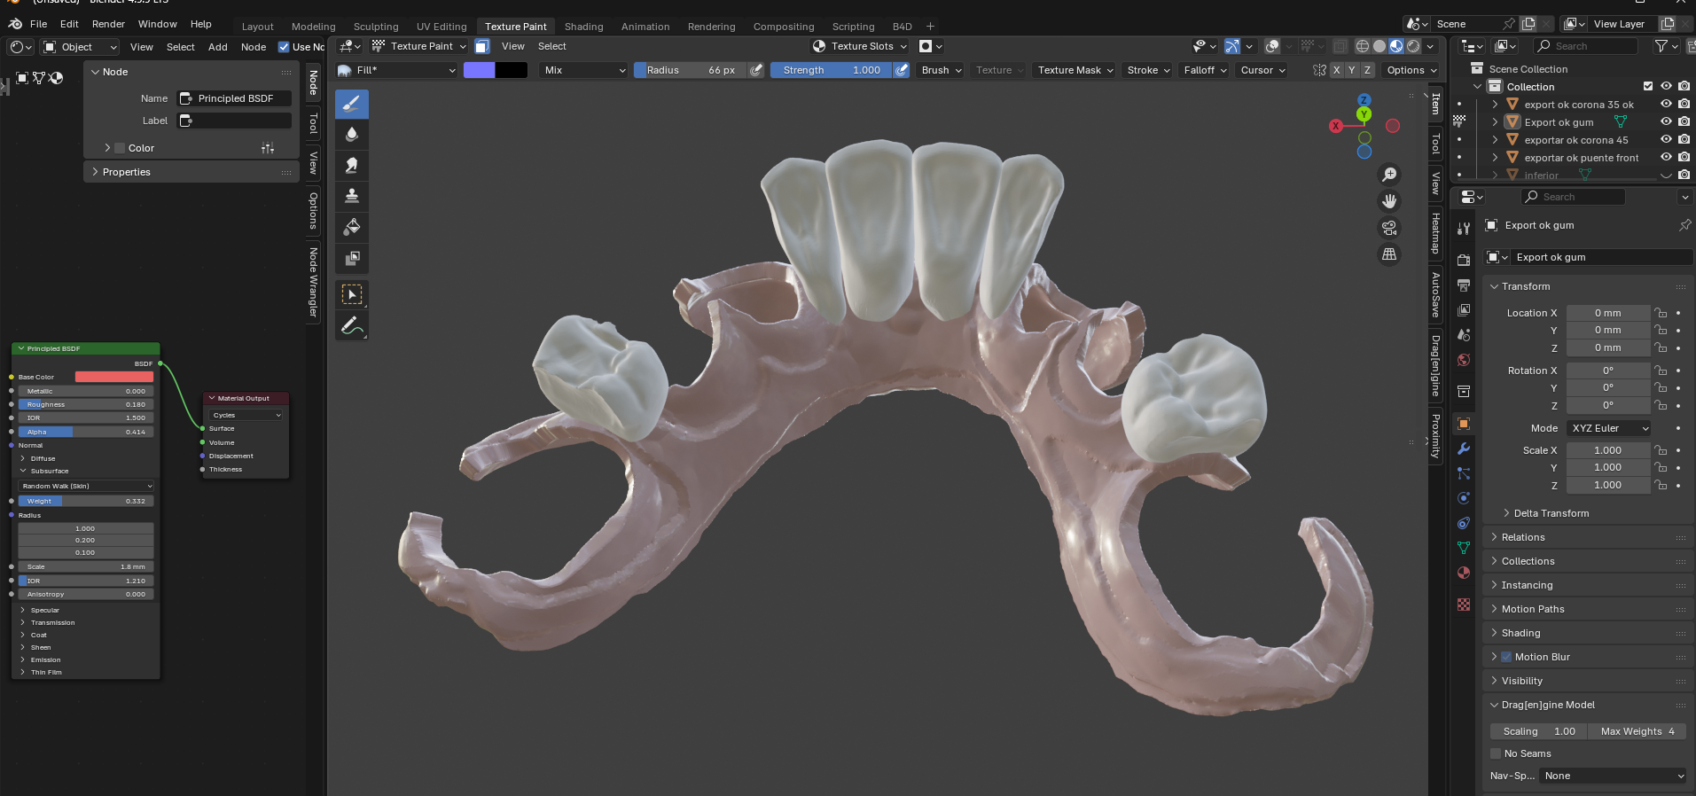The height and width of the screenshot is (796, 1696).
Task: Open the Falloff settings button
Action: coord(1204,70)
